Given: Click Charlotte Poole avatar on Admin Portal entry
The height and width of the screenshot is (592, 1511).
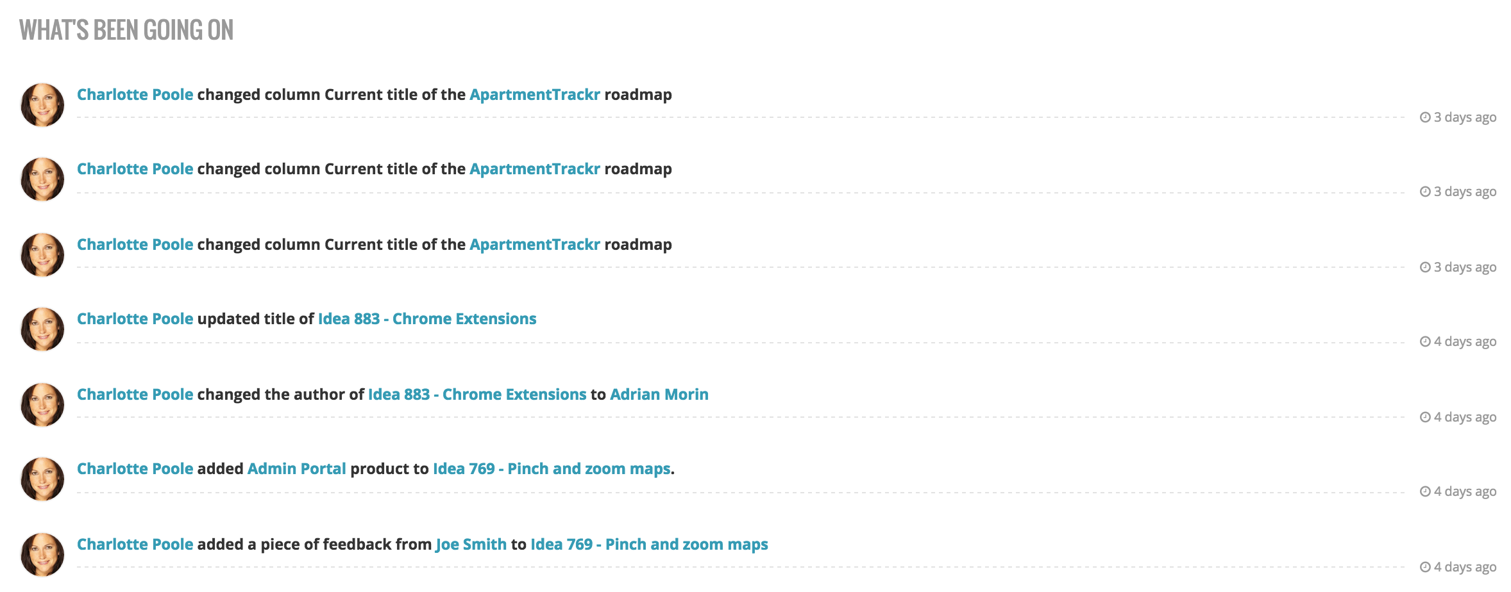Looking at the screenshot, I should pos(42,479).
